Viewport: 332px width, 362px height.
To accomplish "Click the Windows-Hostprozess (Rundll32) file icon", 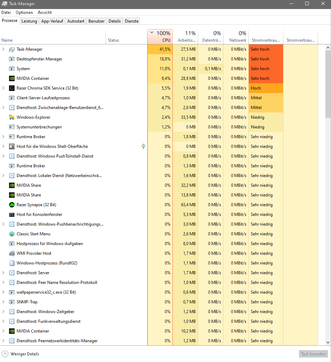I will tap(12, 263).
